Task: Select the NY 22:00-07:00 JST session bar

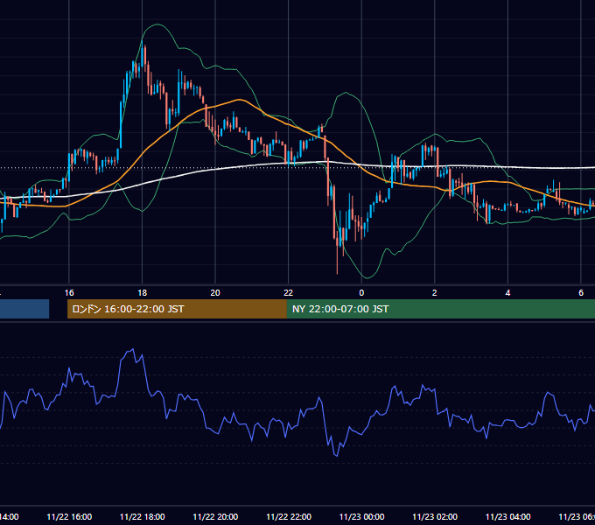Action: pos(440,309)
